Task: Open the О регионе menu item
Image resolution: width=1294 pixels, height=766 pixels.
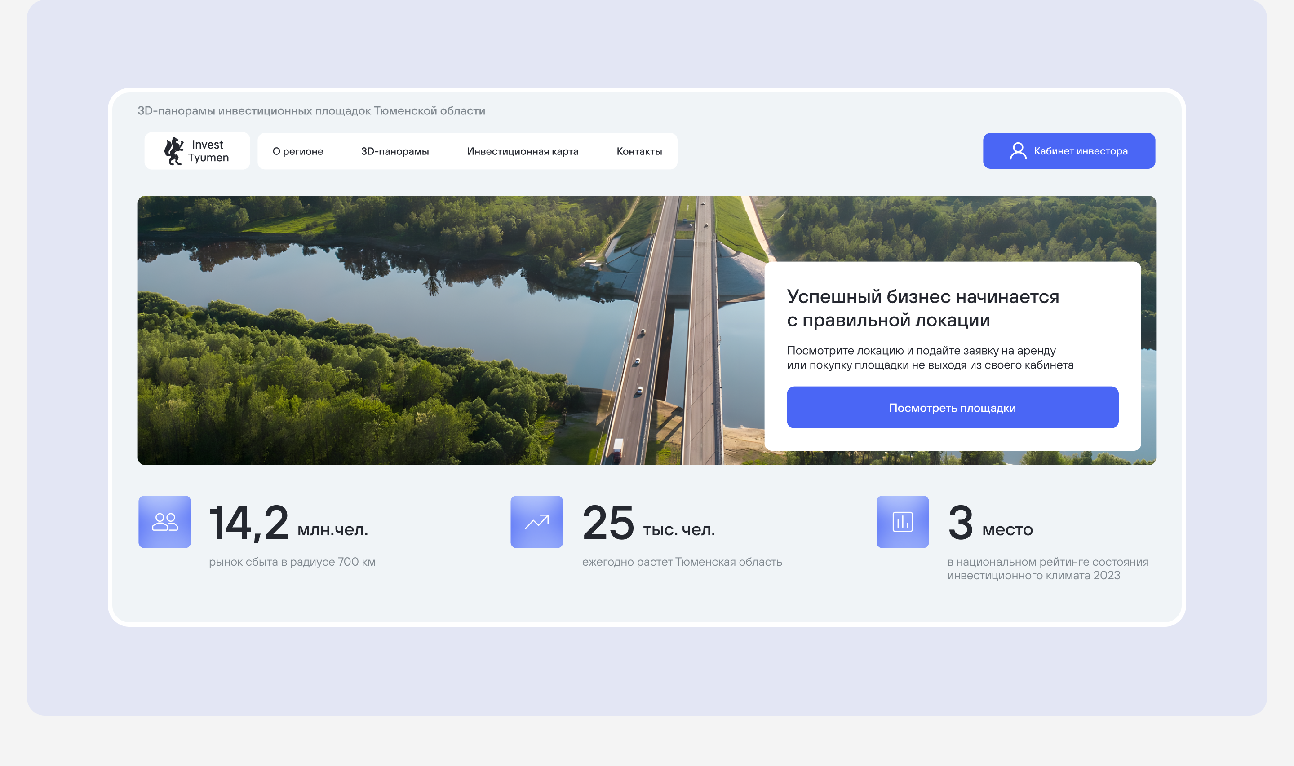Action: 298,151
